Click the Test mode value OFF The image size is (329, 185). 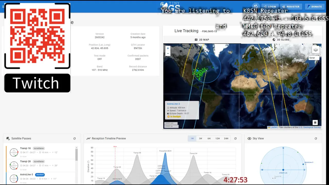99,59
